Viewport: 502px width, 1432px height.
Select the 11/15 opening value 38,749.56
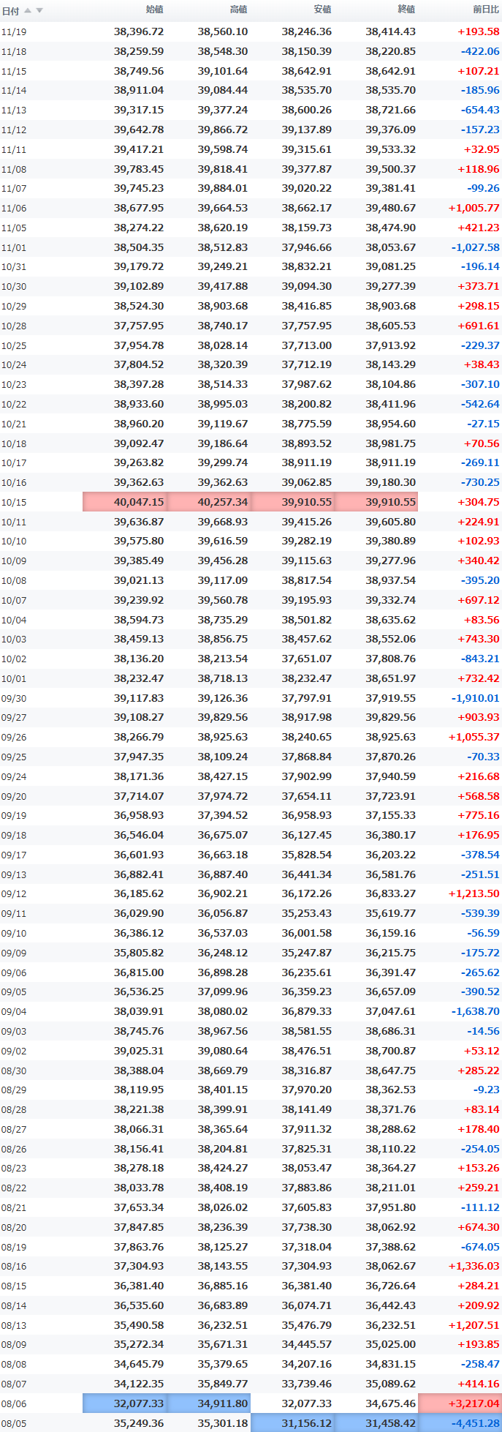(x=139, y=71)
